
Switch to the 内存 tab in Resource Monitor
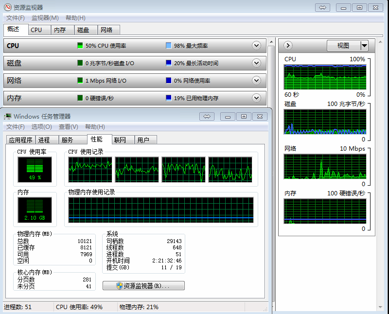click(x=63, y=30)
